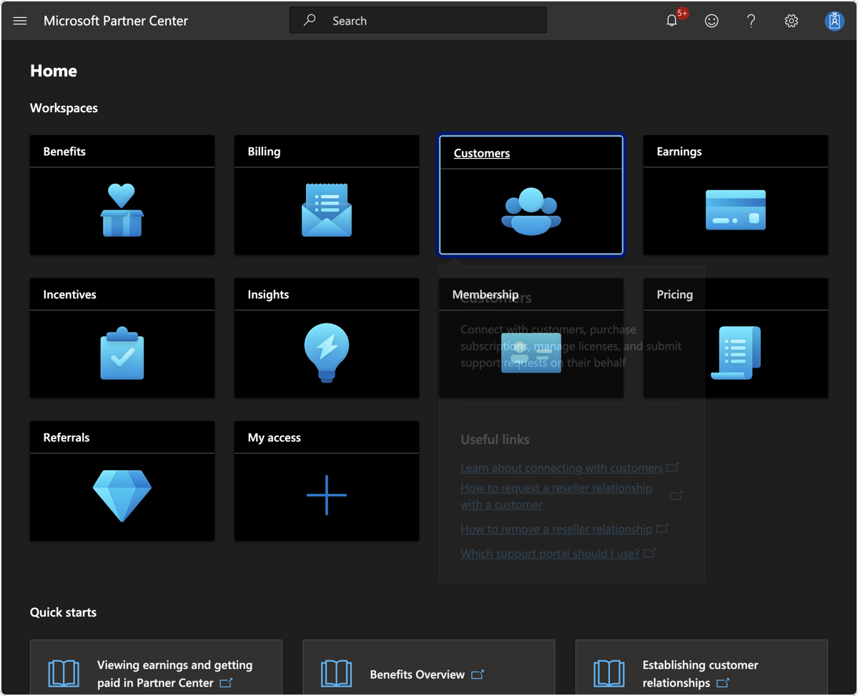The width and height of the screenshot is (858, 696).
Task: Click the smiley feedback icon
Action: pos(711,21)
